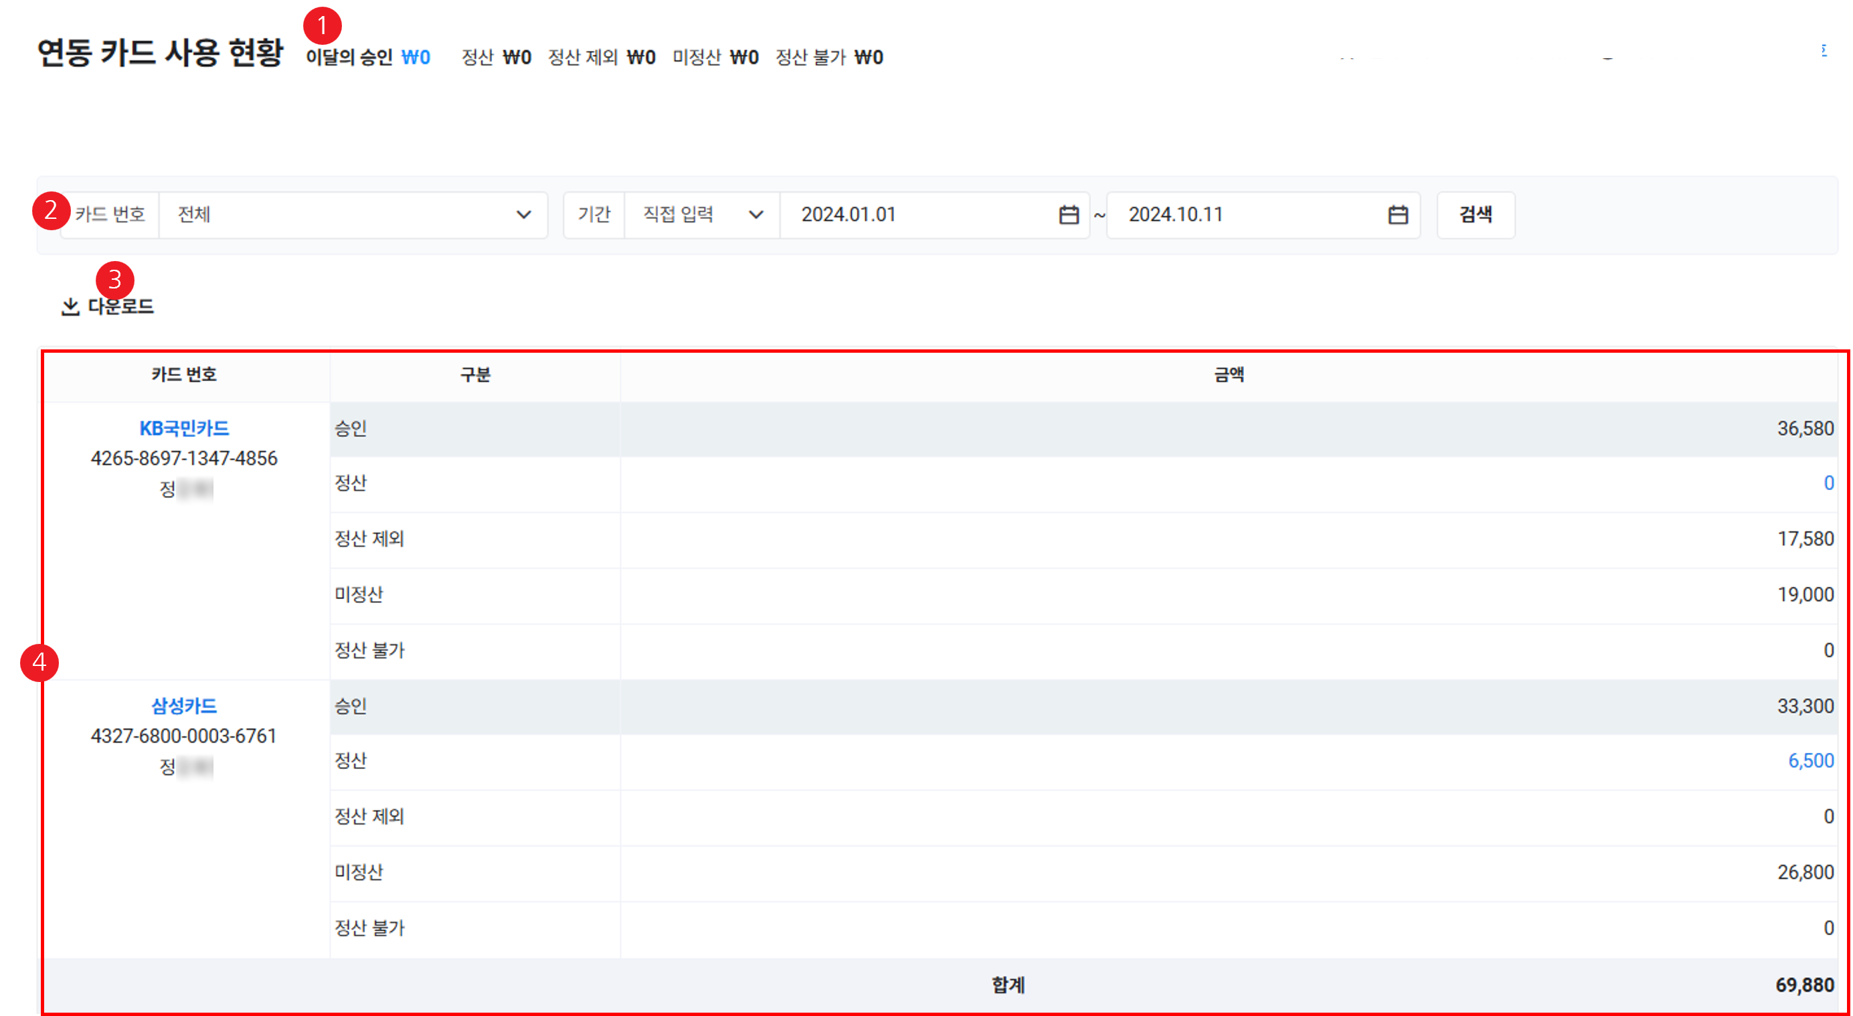Select the 승인 row showing 33,300
This screenshot has height=1016, width=1853.
(1079, 706)
